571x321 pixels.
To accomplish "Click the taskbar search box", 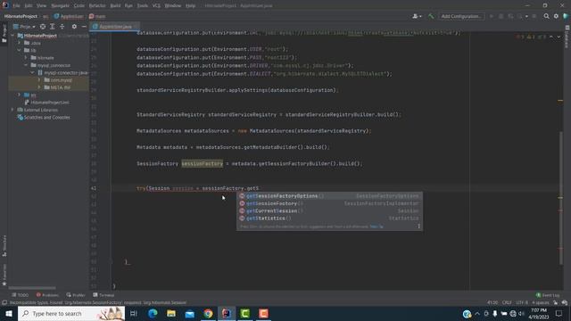I will [71, 313].
